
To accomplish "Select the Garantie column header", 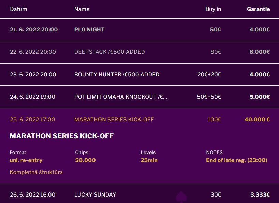I will tap(258, 9).
